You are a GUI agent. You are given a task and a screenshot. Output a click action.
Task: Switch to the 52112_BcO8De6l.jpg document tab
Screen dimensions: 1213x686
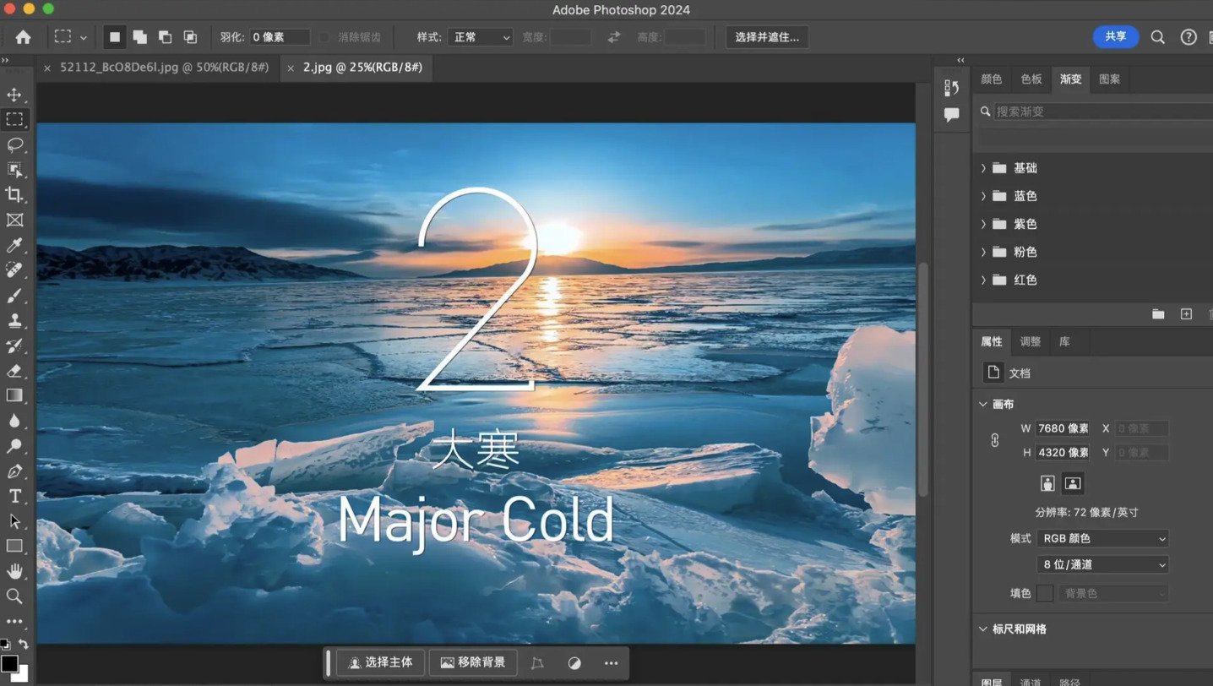point(164,67)
